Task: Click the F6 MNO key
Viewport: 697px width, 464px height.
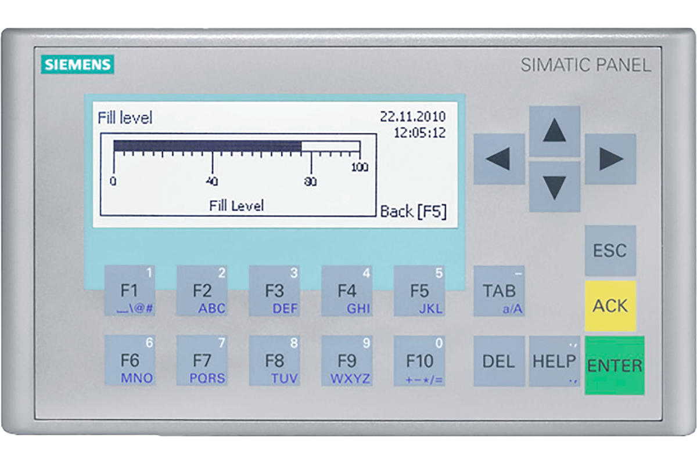Action: click(x=130, y=361)
